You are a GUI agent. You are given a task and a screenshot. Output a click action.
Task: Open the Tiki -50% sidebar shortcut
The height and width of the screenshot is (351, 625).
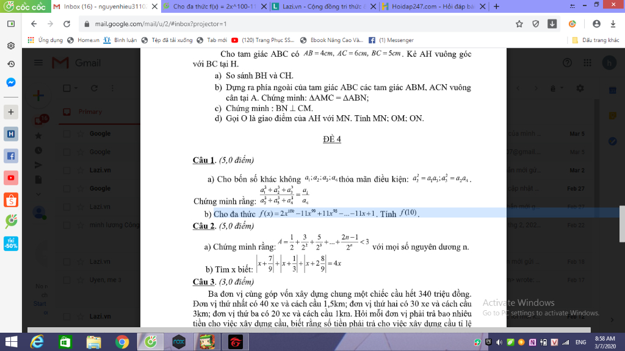click(11, 243)
